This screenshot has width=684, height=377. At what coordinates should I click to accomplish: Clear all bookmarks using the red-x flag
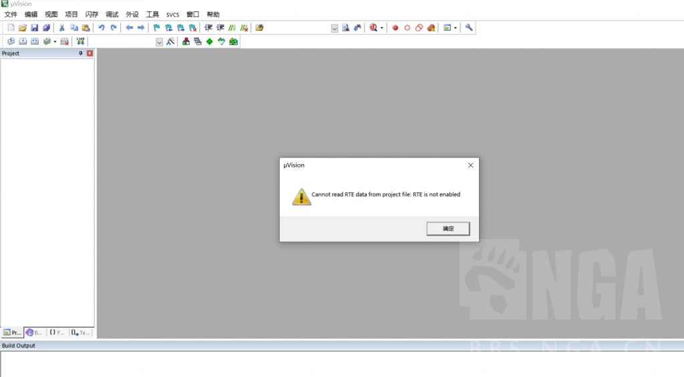(x=192, y=28)
